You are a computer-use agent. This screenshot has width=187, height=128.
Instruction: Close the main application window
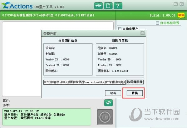[x=182, y=4]
